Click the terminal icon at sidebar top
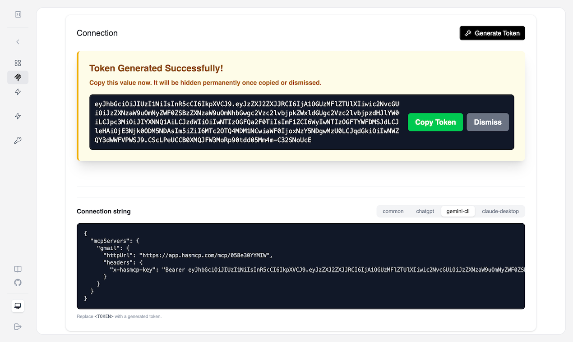 coord(18,14)
